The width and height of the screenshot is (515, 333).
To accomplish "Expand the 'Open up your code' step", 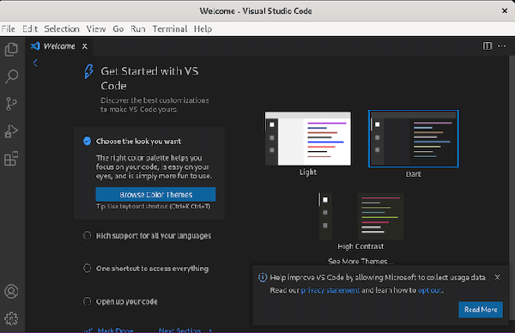I will [127, 301].
